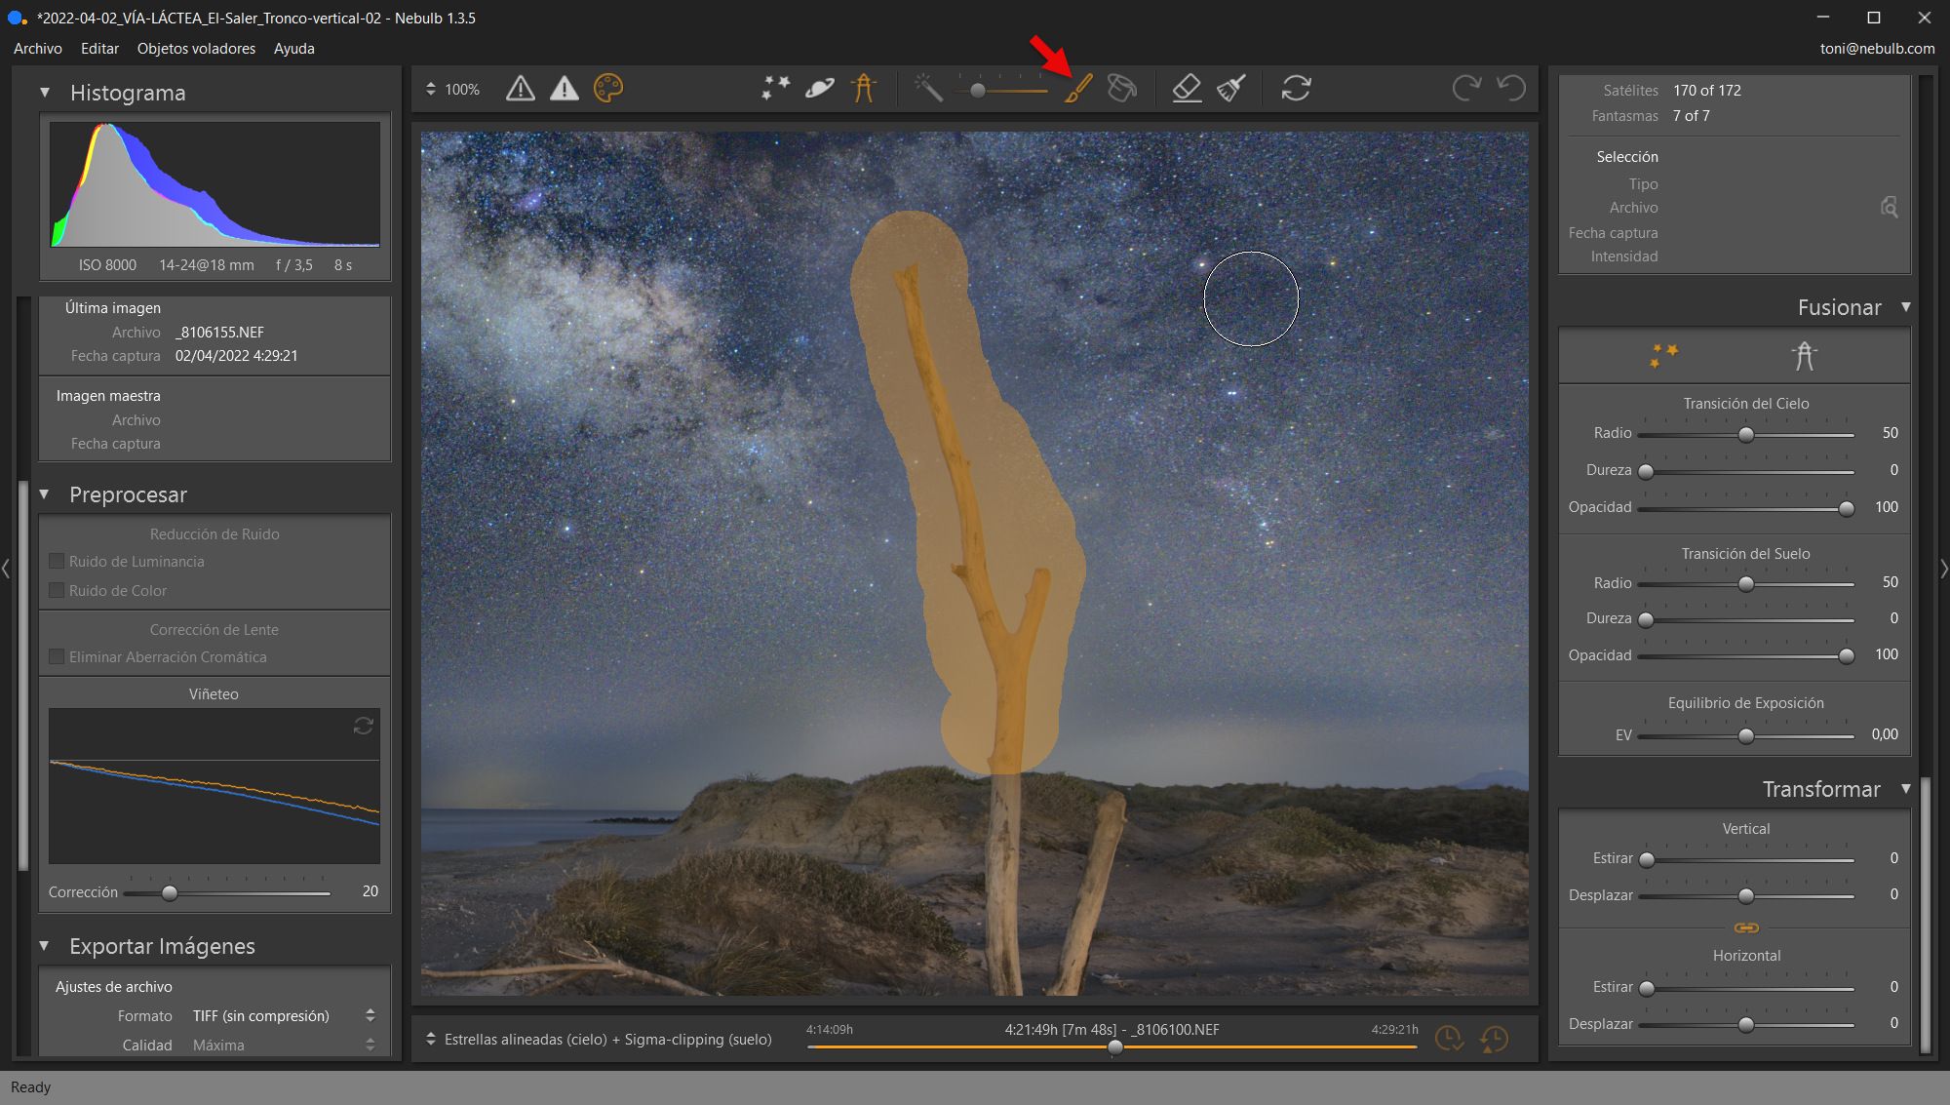The width and height of the screenshot is (1950, 1105).
Task: Click the undo arrow icon
Action: pyautogui.click(x=1511, y=89)
